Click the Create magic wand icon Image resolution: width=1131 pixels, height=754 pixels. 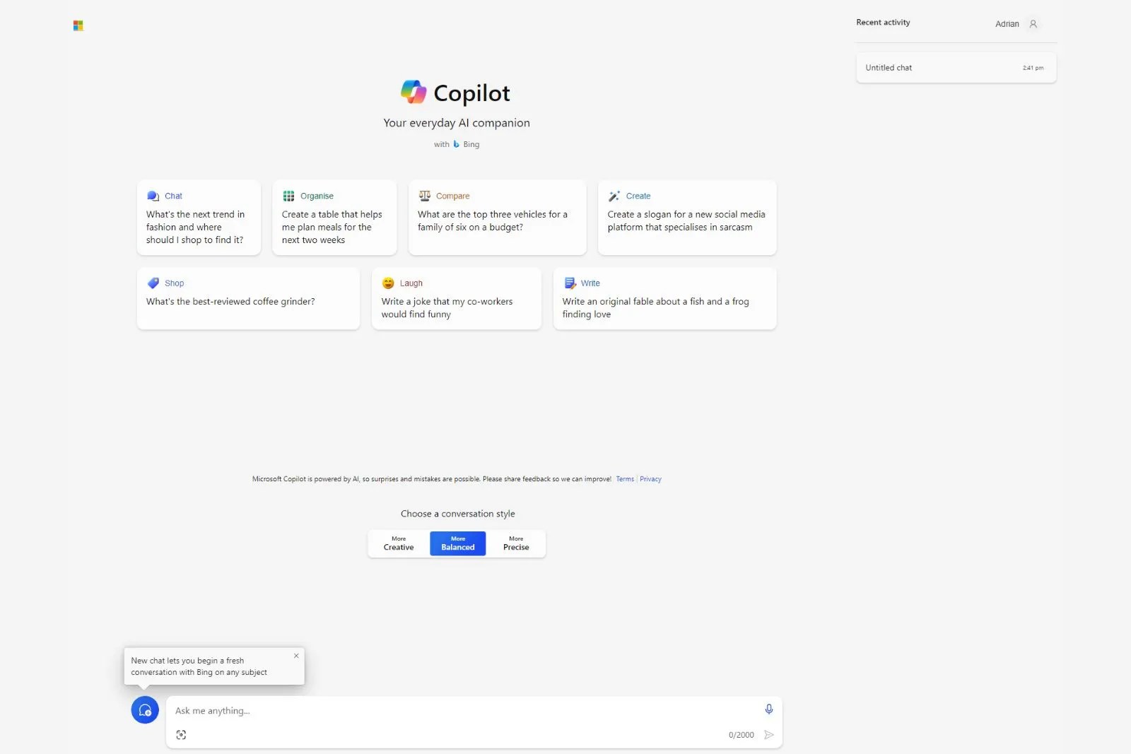614,196
